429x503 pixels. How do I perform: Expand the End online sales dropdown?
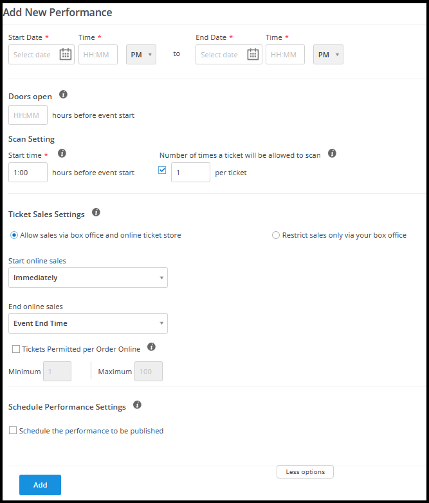tap(87, 323)
